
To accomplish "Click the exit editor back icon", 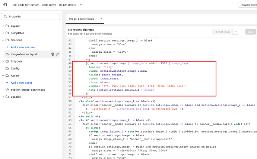I will pyautogui.click(x=5, y=5).
